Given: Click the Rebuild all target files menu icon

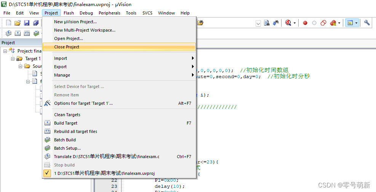Looking at the screenshot, I should (48, 131).
